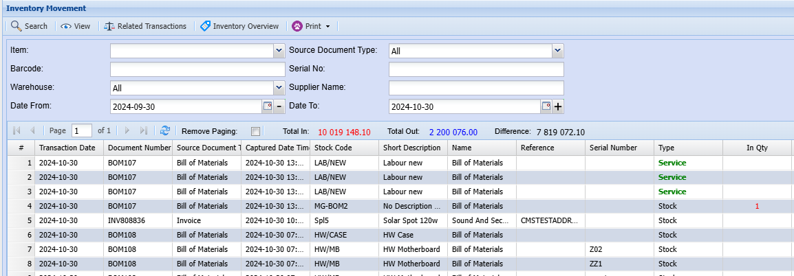This screenshot has height=276, width=794.
Task: Open the Print dropdown arrow
Action: coord(328,27)
